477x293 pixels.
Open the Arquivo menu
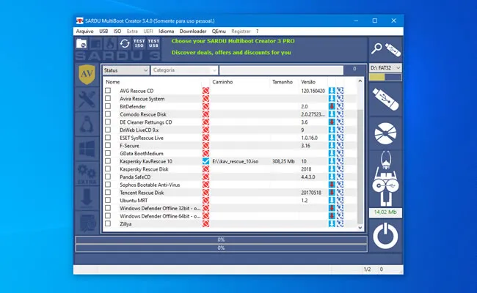85,31
